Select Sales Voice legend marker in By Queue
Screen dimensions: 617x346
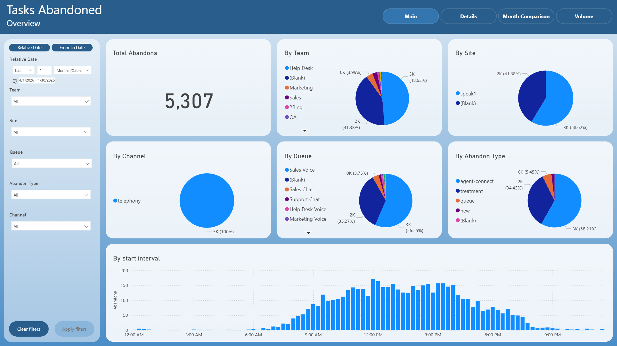point(287,170)
